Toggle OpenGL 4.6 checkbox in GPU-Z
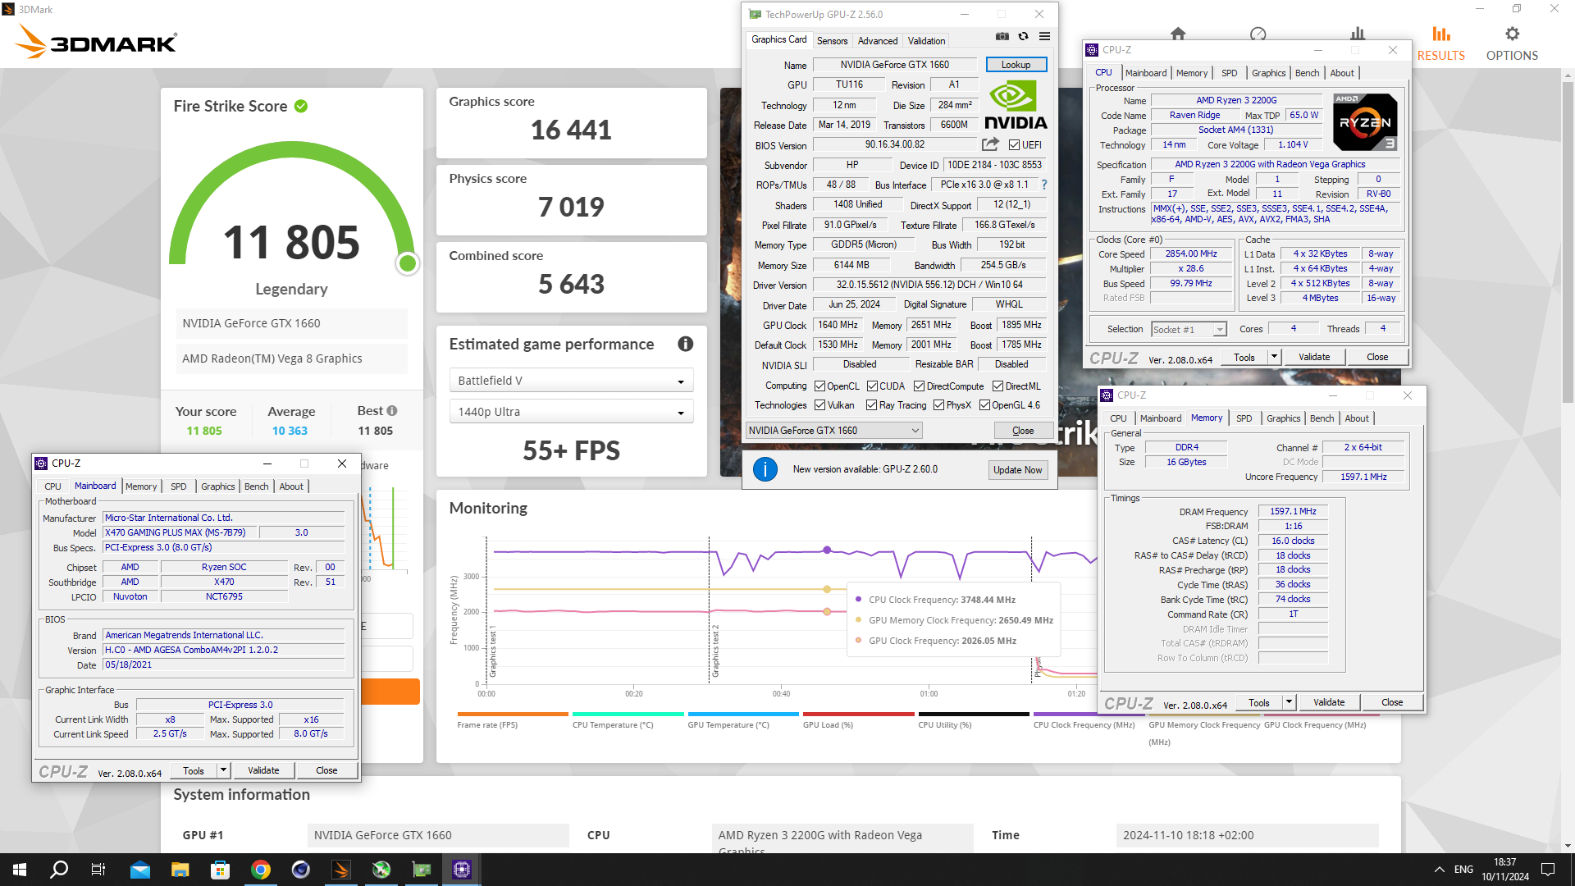The image size is (1575, 886). (x=984, y=405)
